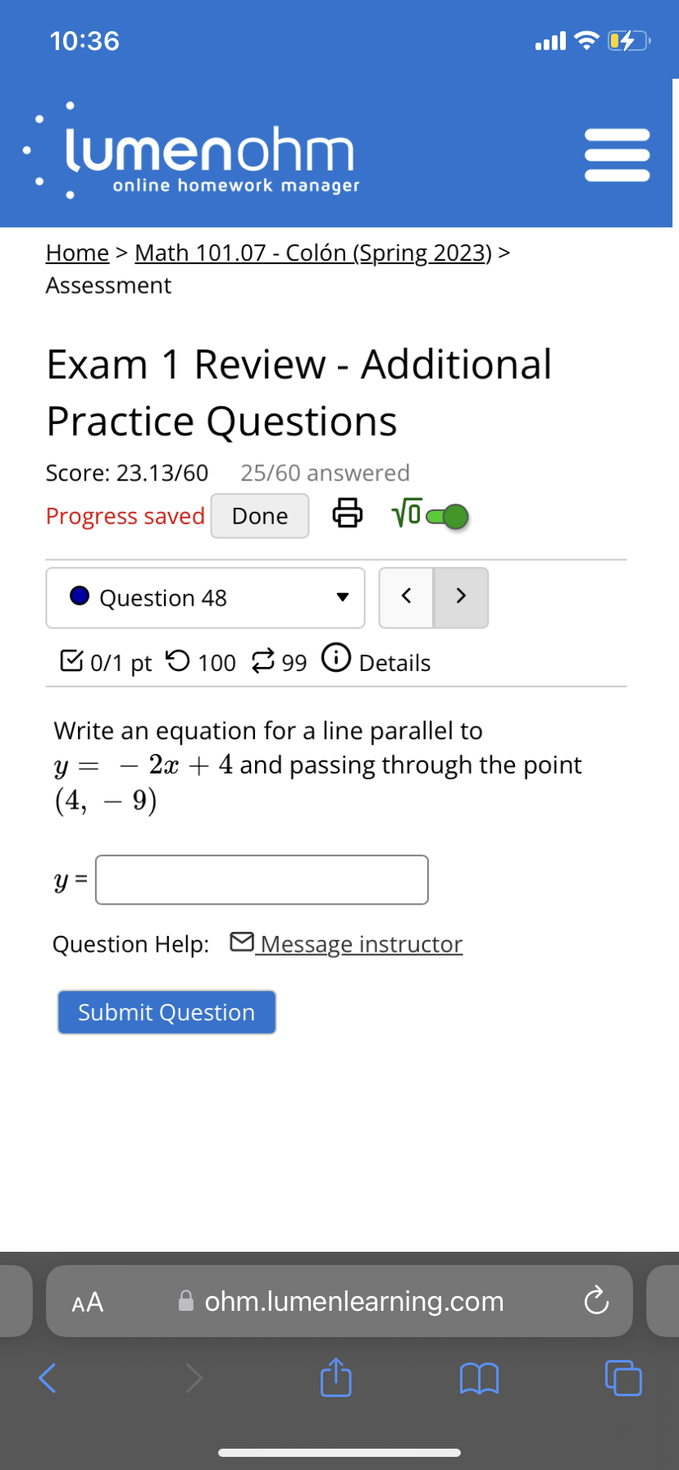The height and width of the screenshot is (1470, 679).
Task: Tap the AA text size control
Action: [x=87, y=1301]
